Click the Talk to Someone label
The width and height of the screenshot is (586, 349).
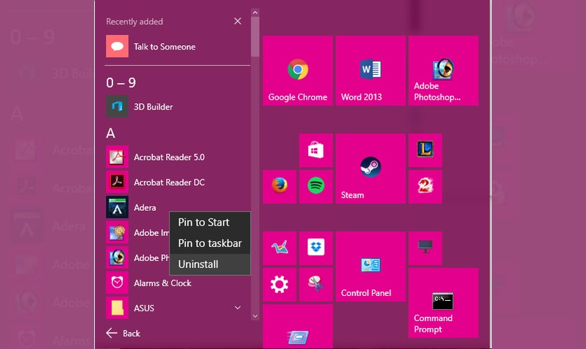pyautogui.click(x=165, y=47)
